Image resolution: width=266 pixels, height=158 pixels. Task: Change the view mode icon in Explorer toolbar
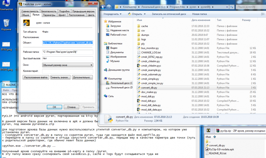click(263, 14)
